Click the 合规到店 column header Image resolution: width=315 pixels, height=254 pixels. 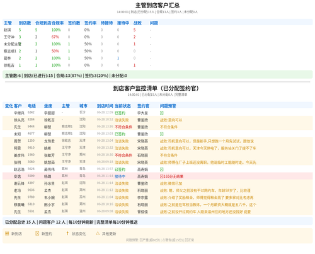coord(43,23)
